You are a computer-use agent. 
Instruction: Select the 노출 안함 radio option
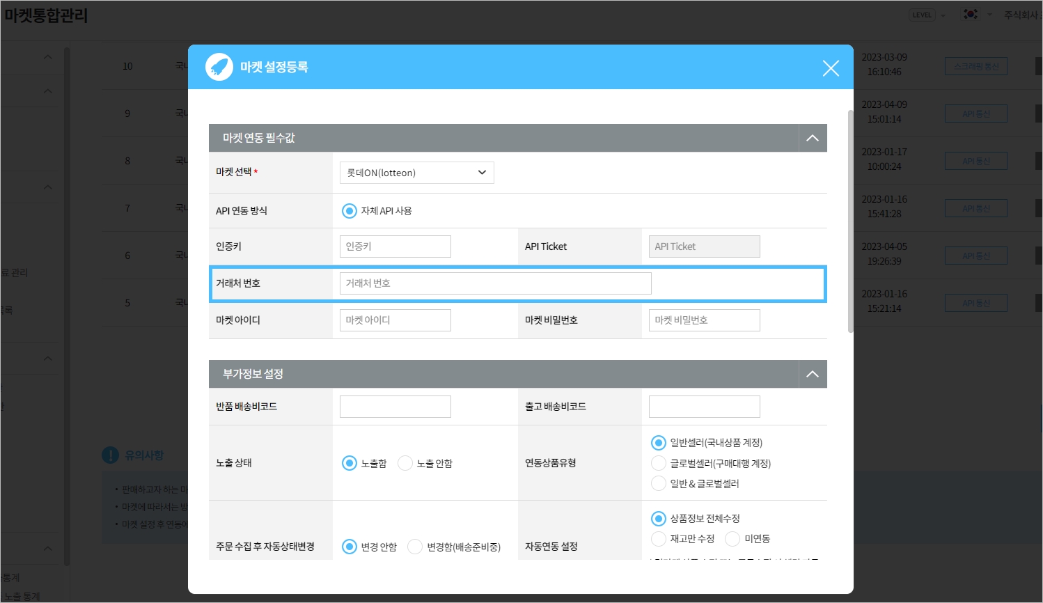coord(405,464)
